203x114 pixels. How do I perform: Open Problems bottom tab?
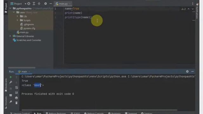pyautogui.click(x=115, y=113)
